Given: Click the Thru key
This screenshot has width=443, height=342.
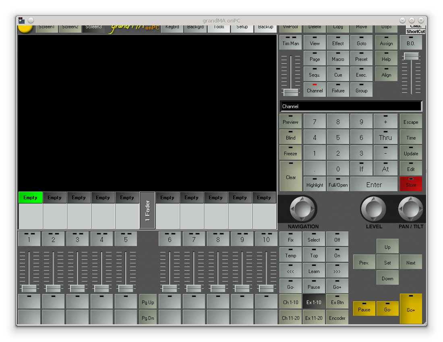Looking at the screenshot, I should pyautogui.click(x=385, y=137).
